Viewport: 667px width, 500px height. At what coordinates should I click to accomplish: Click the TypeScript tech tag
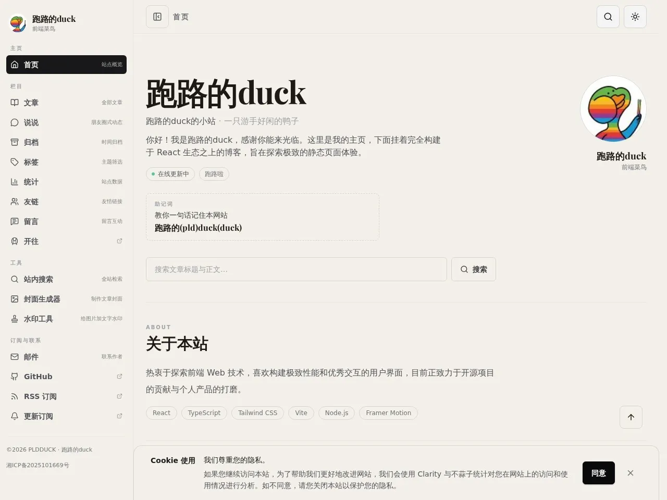pos(204,413)
